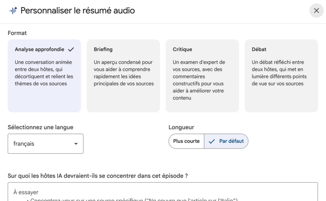
Task: Select the Briefing format card
Action: pyautogui.click(x=123, y=76)
